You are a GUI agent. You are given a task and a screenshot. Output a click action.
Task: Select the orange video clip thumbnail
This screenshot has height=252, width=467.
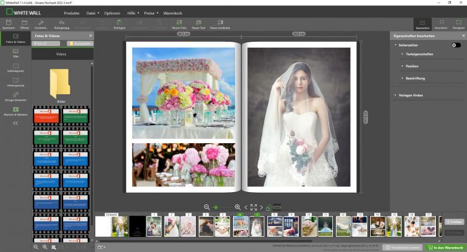point(46,116)
